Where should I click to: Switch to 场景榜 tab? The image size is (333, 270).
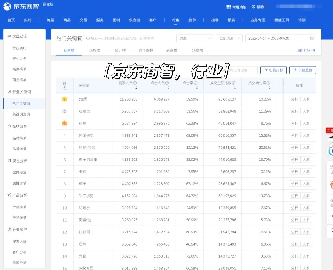pos(197,50)
